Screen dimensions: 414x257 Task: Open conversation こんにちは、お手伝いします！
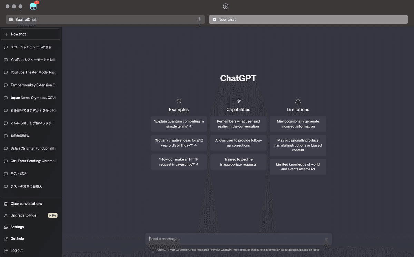coord(31,123)
